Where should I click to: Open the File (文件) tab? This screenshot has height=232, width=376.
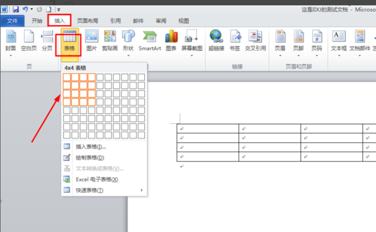point(12,21)
